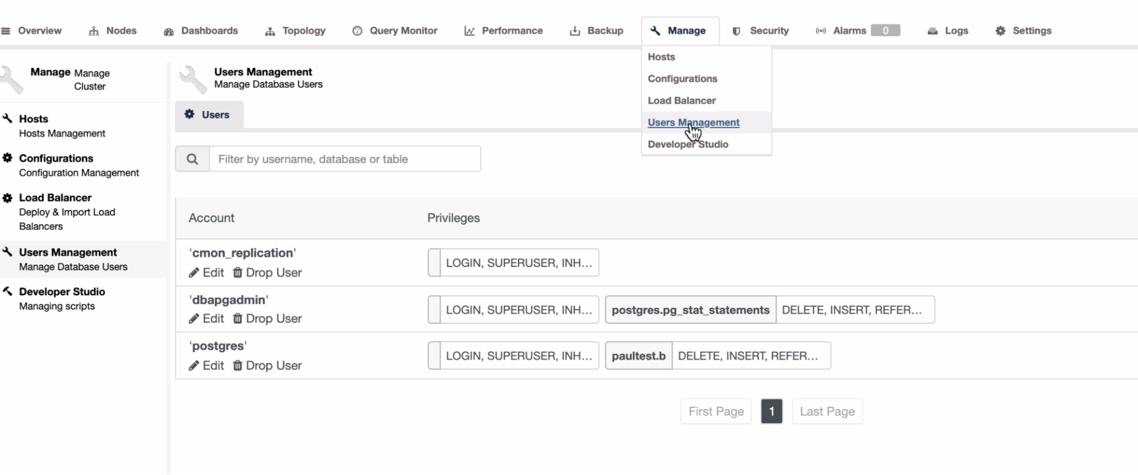Click the Account column header

(212, 218)
